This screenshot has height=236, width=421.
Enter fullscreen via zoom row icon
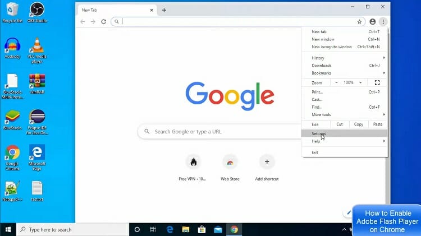click(x=377, y=82)
